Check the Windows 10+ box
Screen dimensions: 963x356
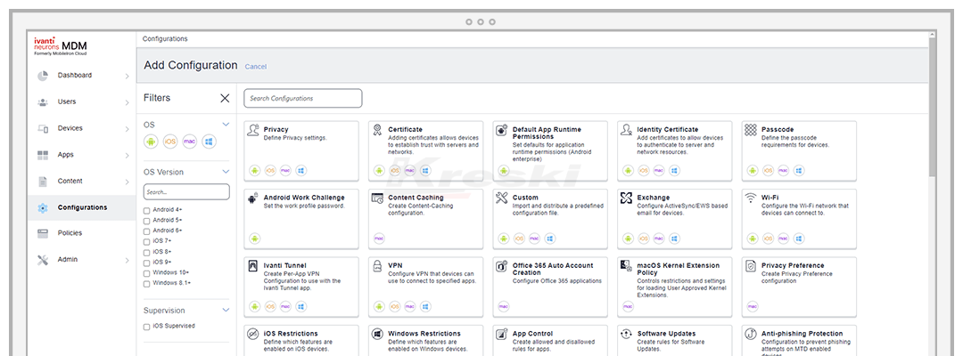[147, 272]
